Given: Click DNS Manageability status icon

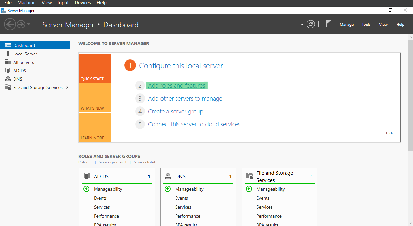Looking at the screenshot, I should pos(167,189).
